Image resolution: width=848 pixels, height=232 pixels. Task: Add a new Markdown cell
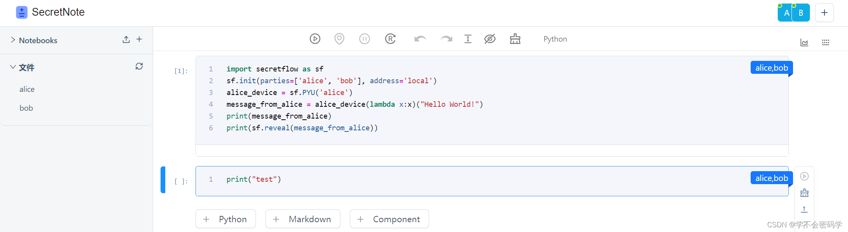tap(303, 219)
